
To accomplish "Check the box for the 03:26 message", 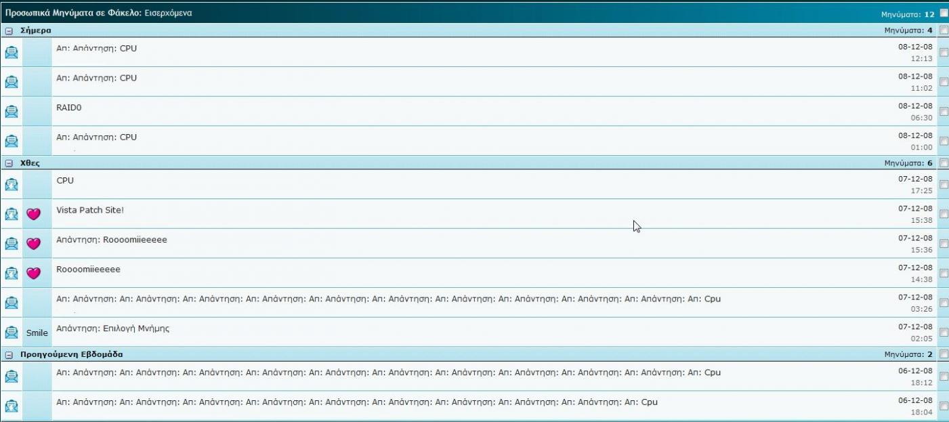I will (x=944, y=304).
